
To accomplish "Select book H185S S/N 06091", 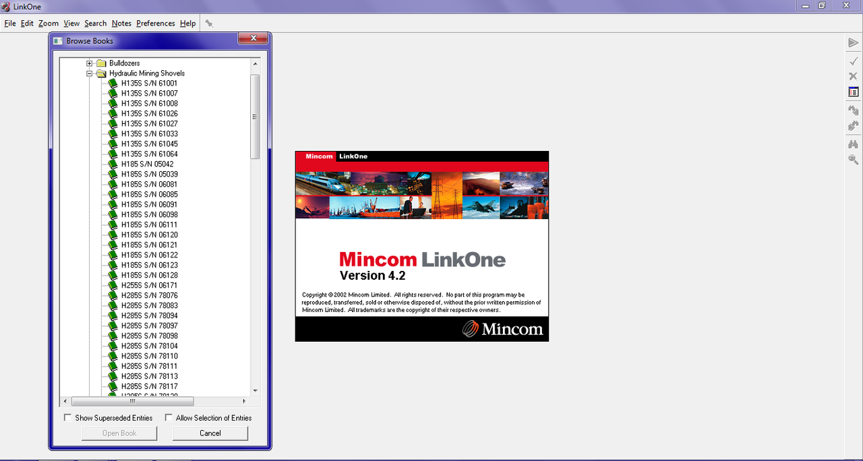I will (x=149, y=205).
